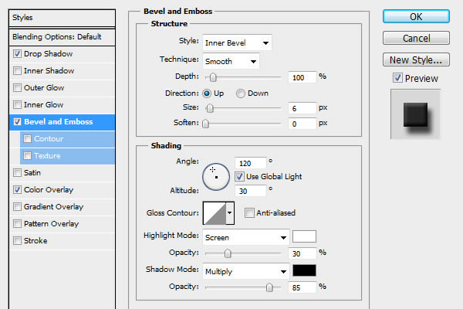Enable the Anti-aliased checkbox
The image size is (463, 309).
tap(250, 212)
